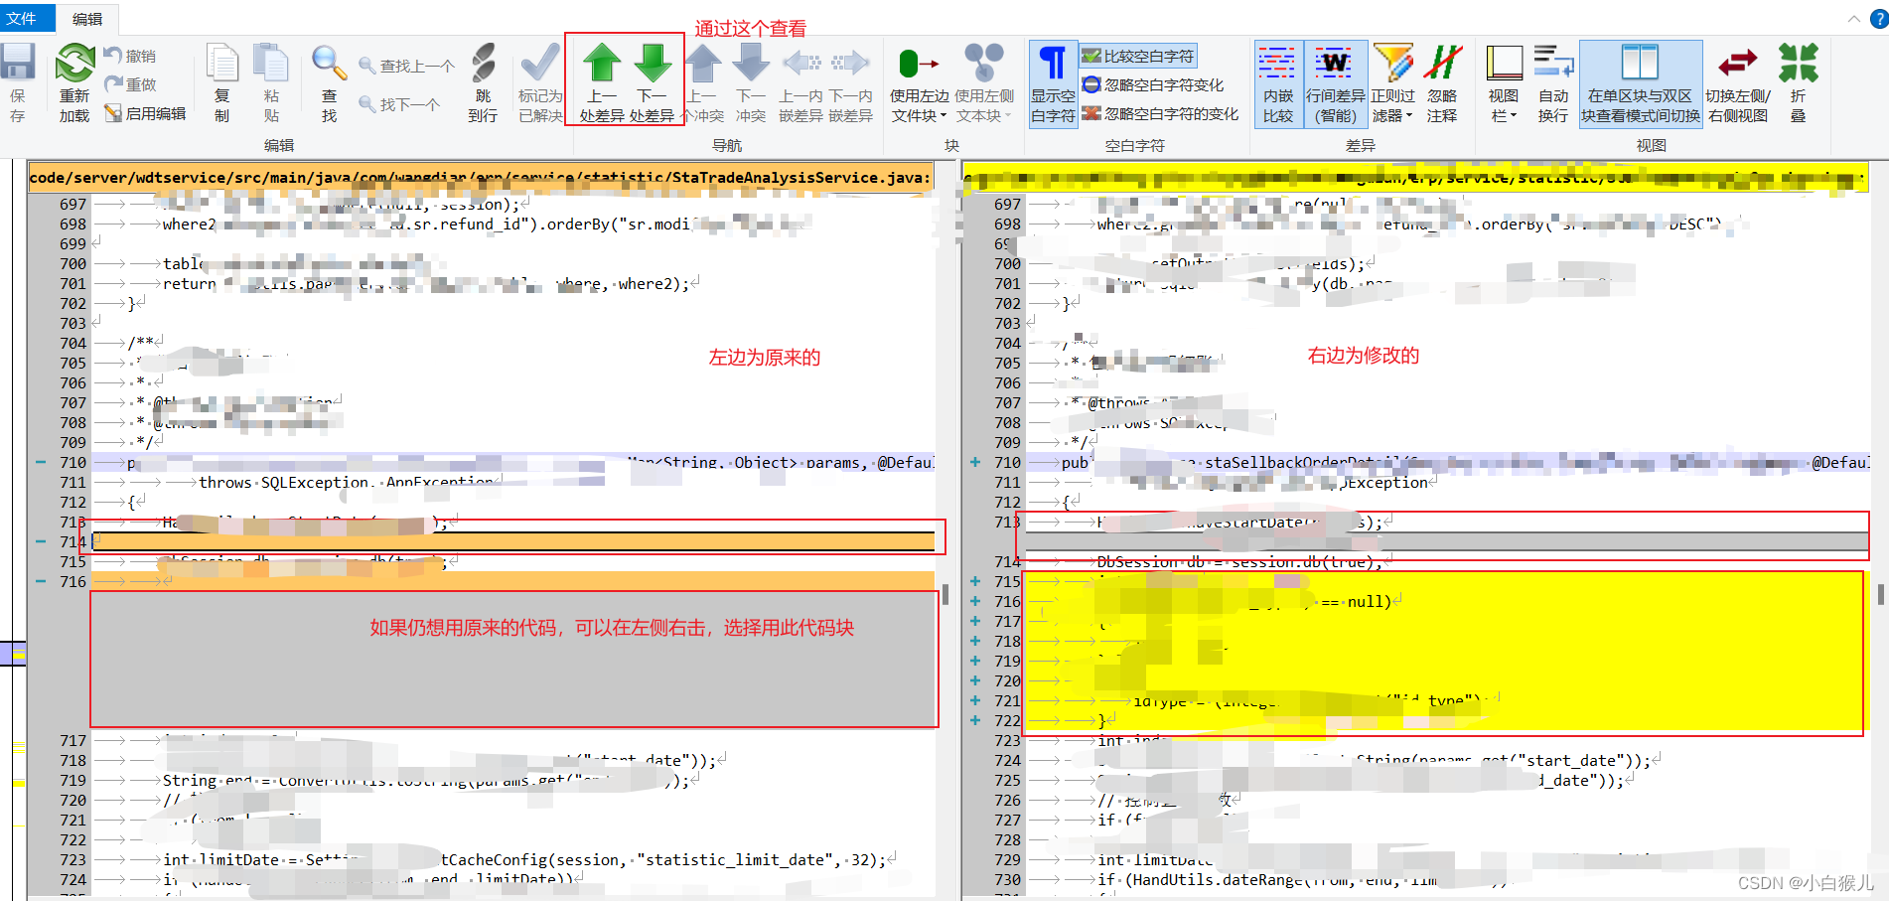Switch to the 编辑 ribbon tab
The image size is (1889, 901).
tap(87, 18)
